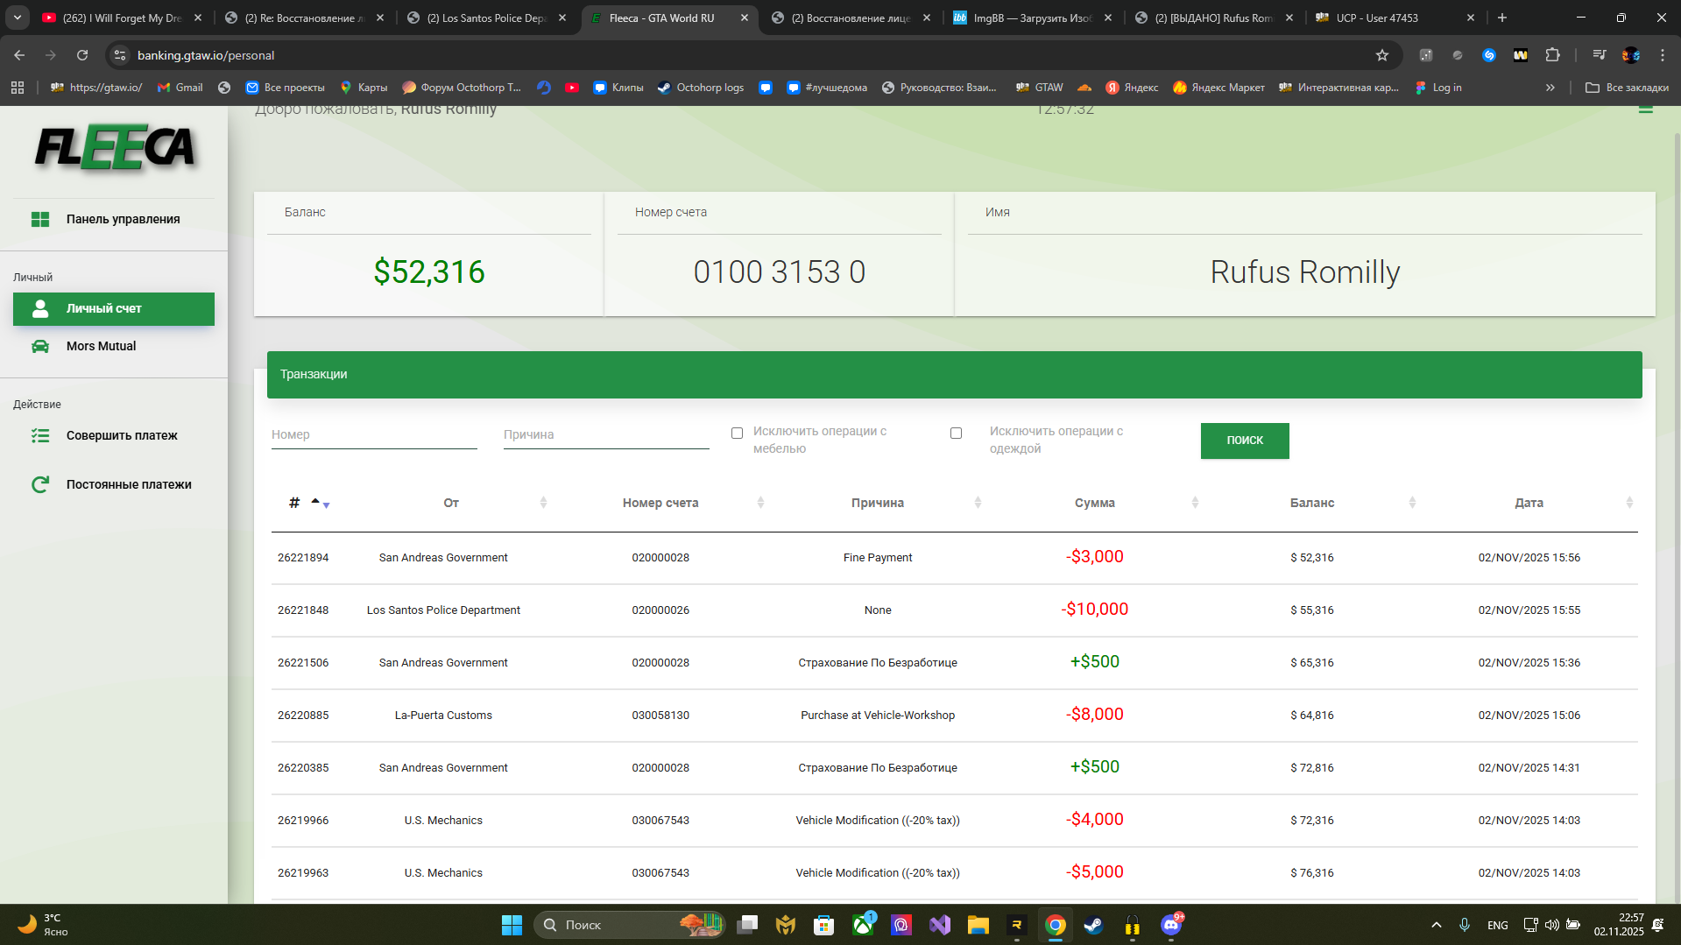Open Постоянные платежи link

click(114, 484)
